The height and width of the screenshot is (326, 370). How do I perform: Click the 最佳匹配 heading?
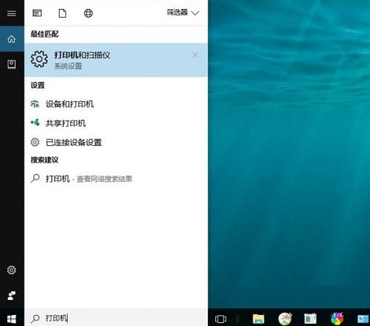pyautogui.click(x=45, y=34)
